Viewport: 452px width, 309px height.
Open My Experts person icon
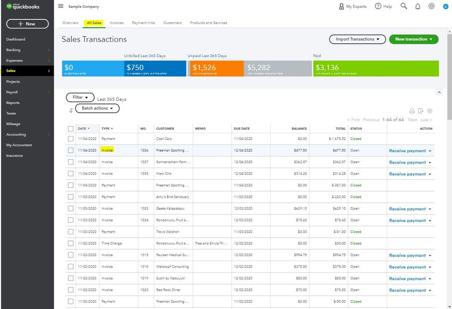coord(341,6)
